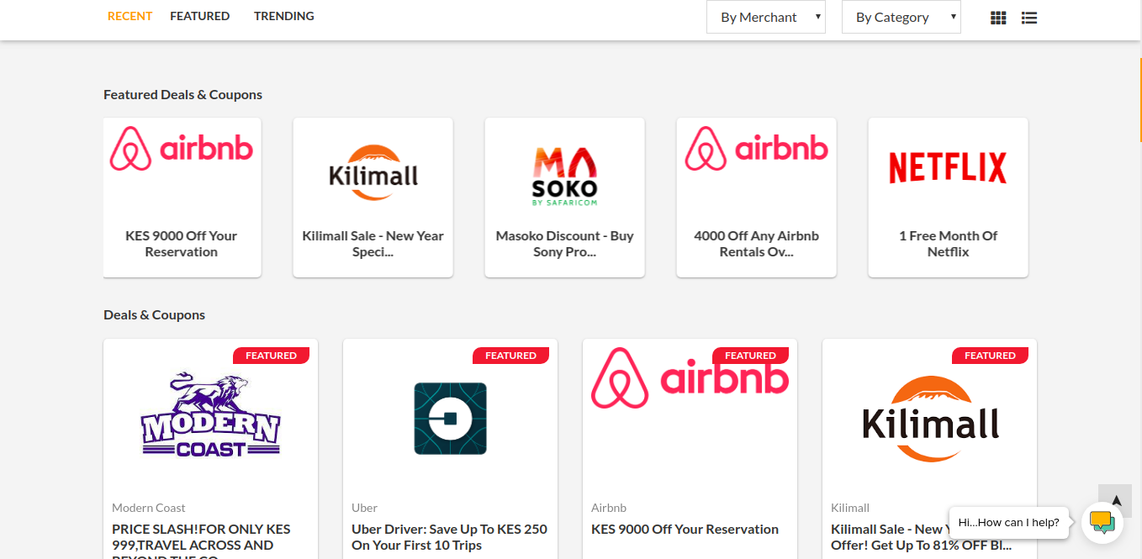
Task: Switch to list view layout
Action: pyautogui.click(x=1029, y=18)
